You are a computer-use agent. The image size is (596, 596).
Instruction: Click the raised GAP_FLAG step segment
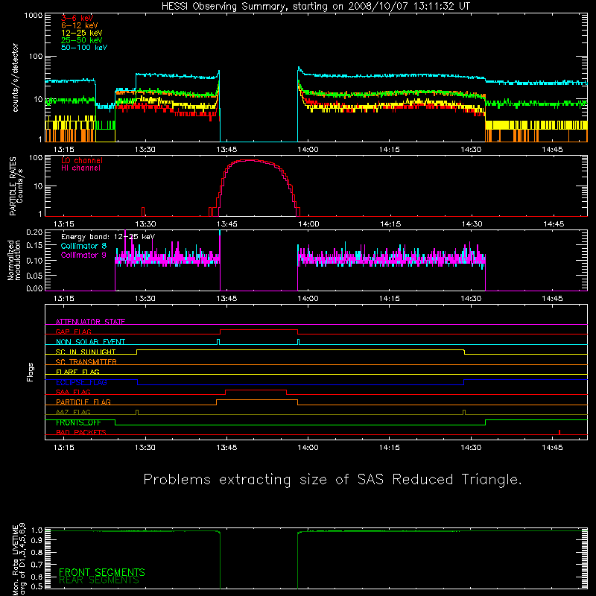pos(259,330)
